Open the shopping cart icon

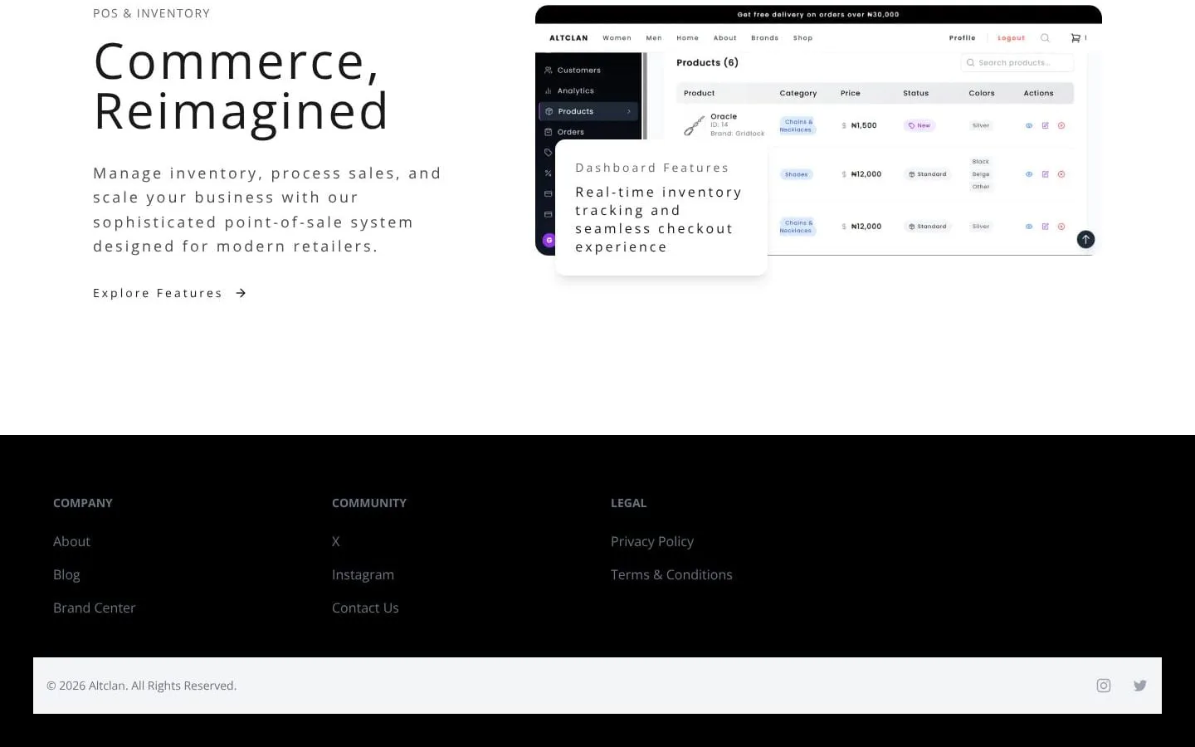(1075, 38)
